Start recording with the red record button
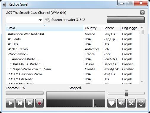150x113 pixels. tap(39, 103)
